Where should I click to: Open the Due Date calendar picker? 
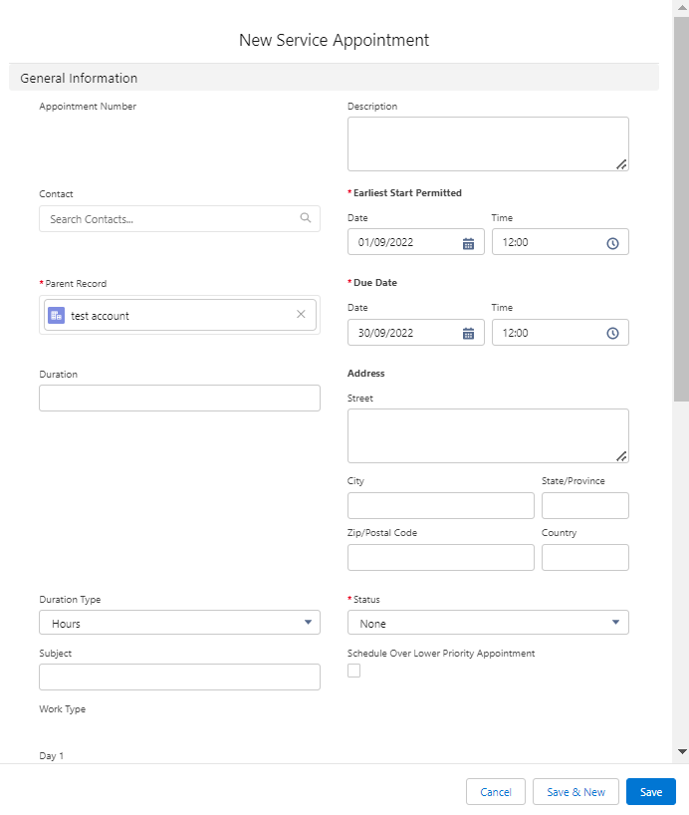pos(468,333)
